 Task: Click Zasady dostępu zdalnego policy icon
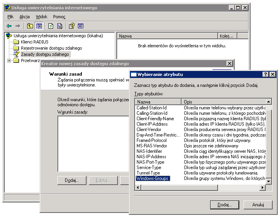16,54
